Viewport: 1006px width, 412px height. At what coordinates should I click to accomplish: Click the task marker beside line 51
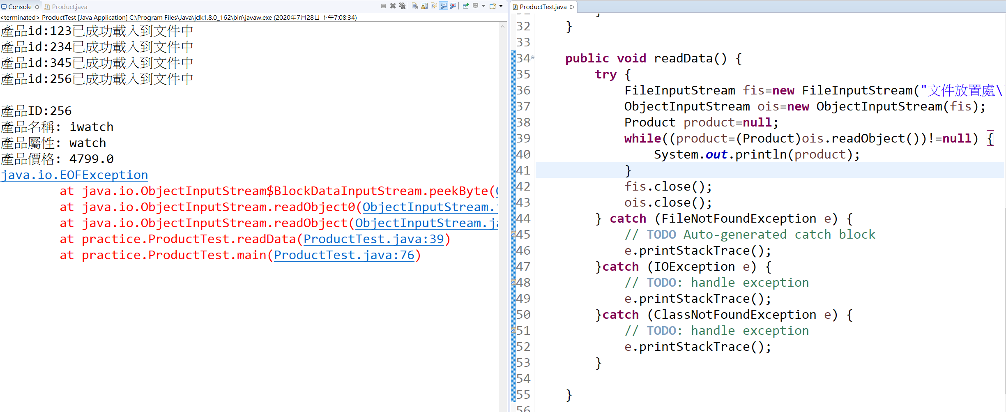pos(513,330)
